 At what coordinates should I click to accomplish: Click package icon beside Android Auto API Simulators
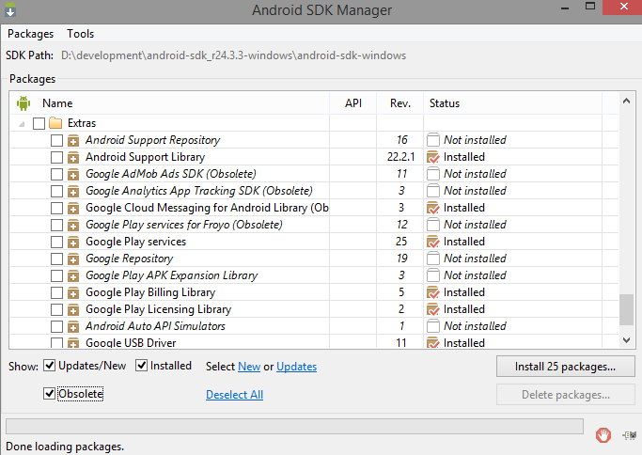[x=73, y=327]
